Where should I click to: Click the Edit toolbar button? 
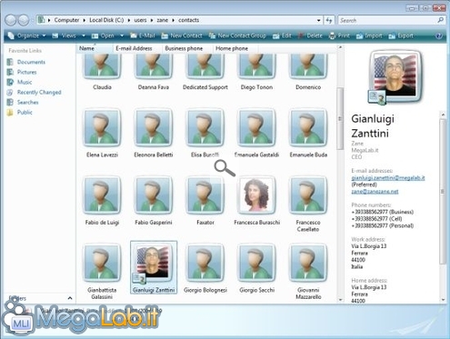pyautogui.click(x=282, y=35)
